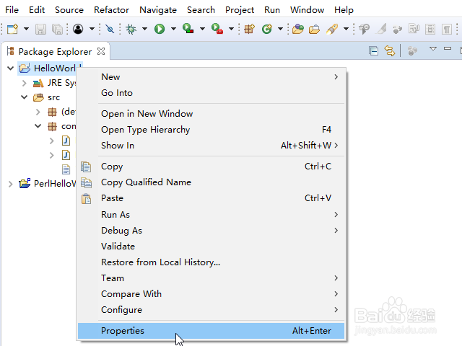This screenshot has height=346, width=462.
Task: Collapse the HelloWorld project node
Action: click(10, 68)
